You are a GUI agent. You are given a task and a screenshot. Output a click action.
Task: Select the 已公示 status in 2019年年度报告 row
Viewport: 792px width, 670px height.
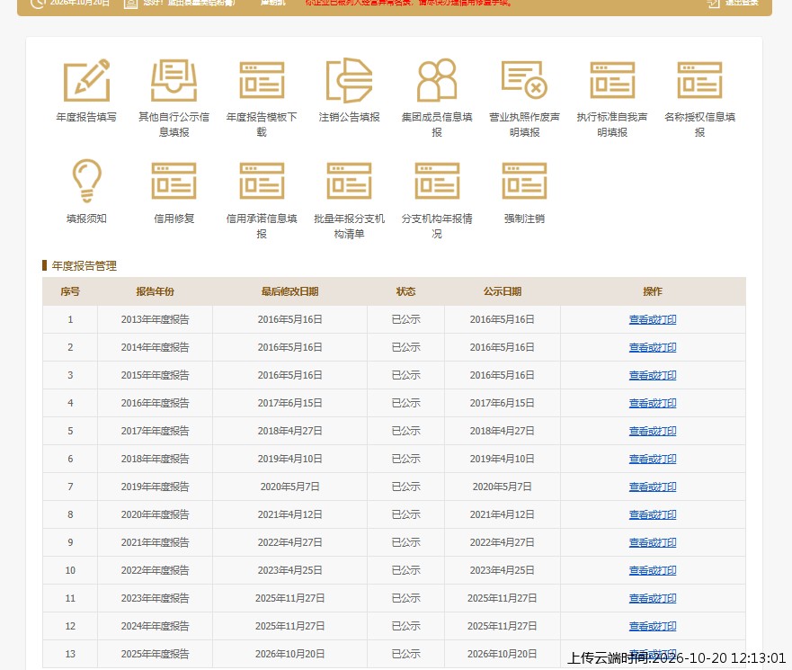pos(405,487)
